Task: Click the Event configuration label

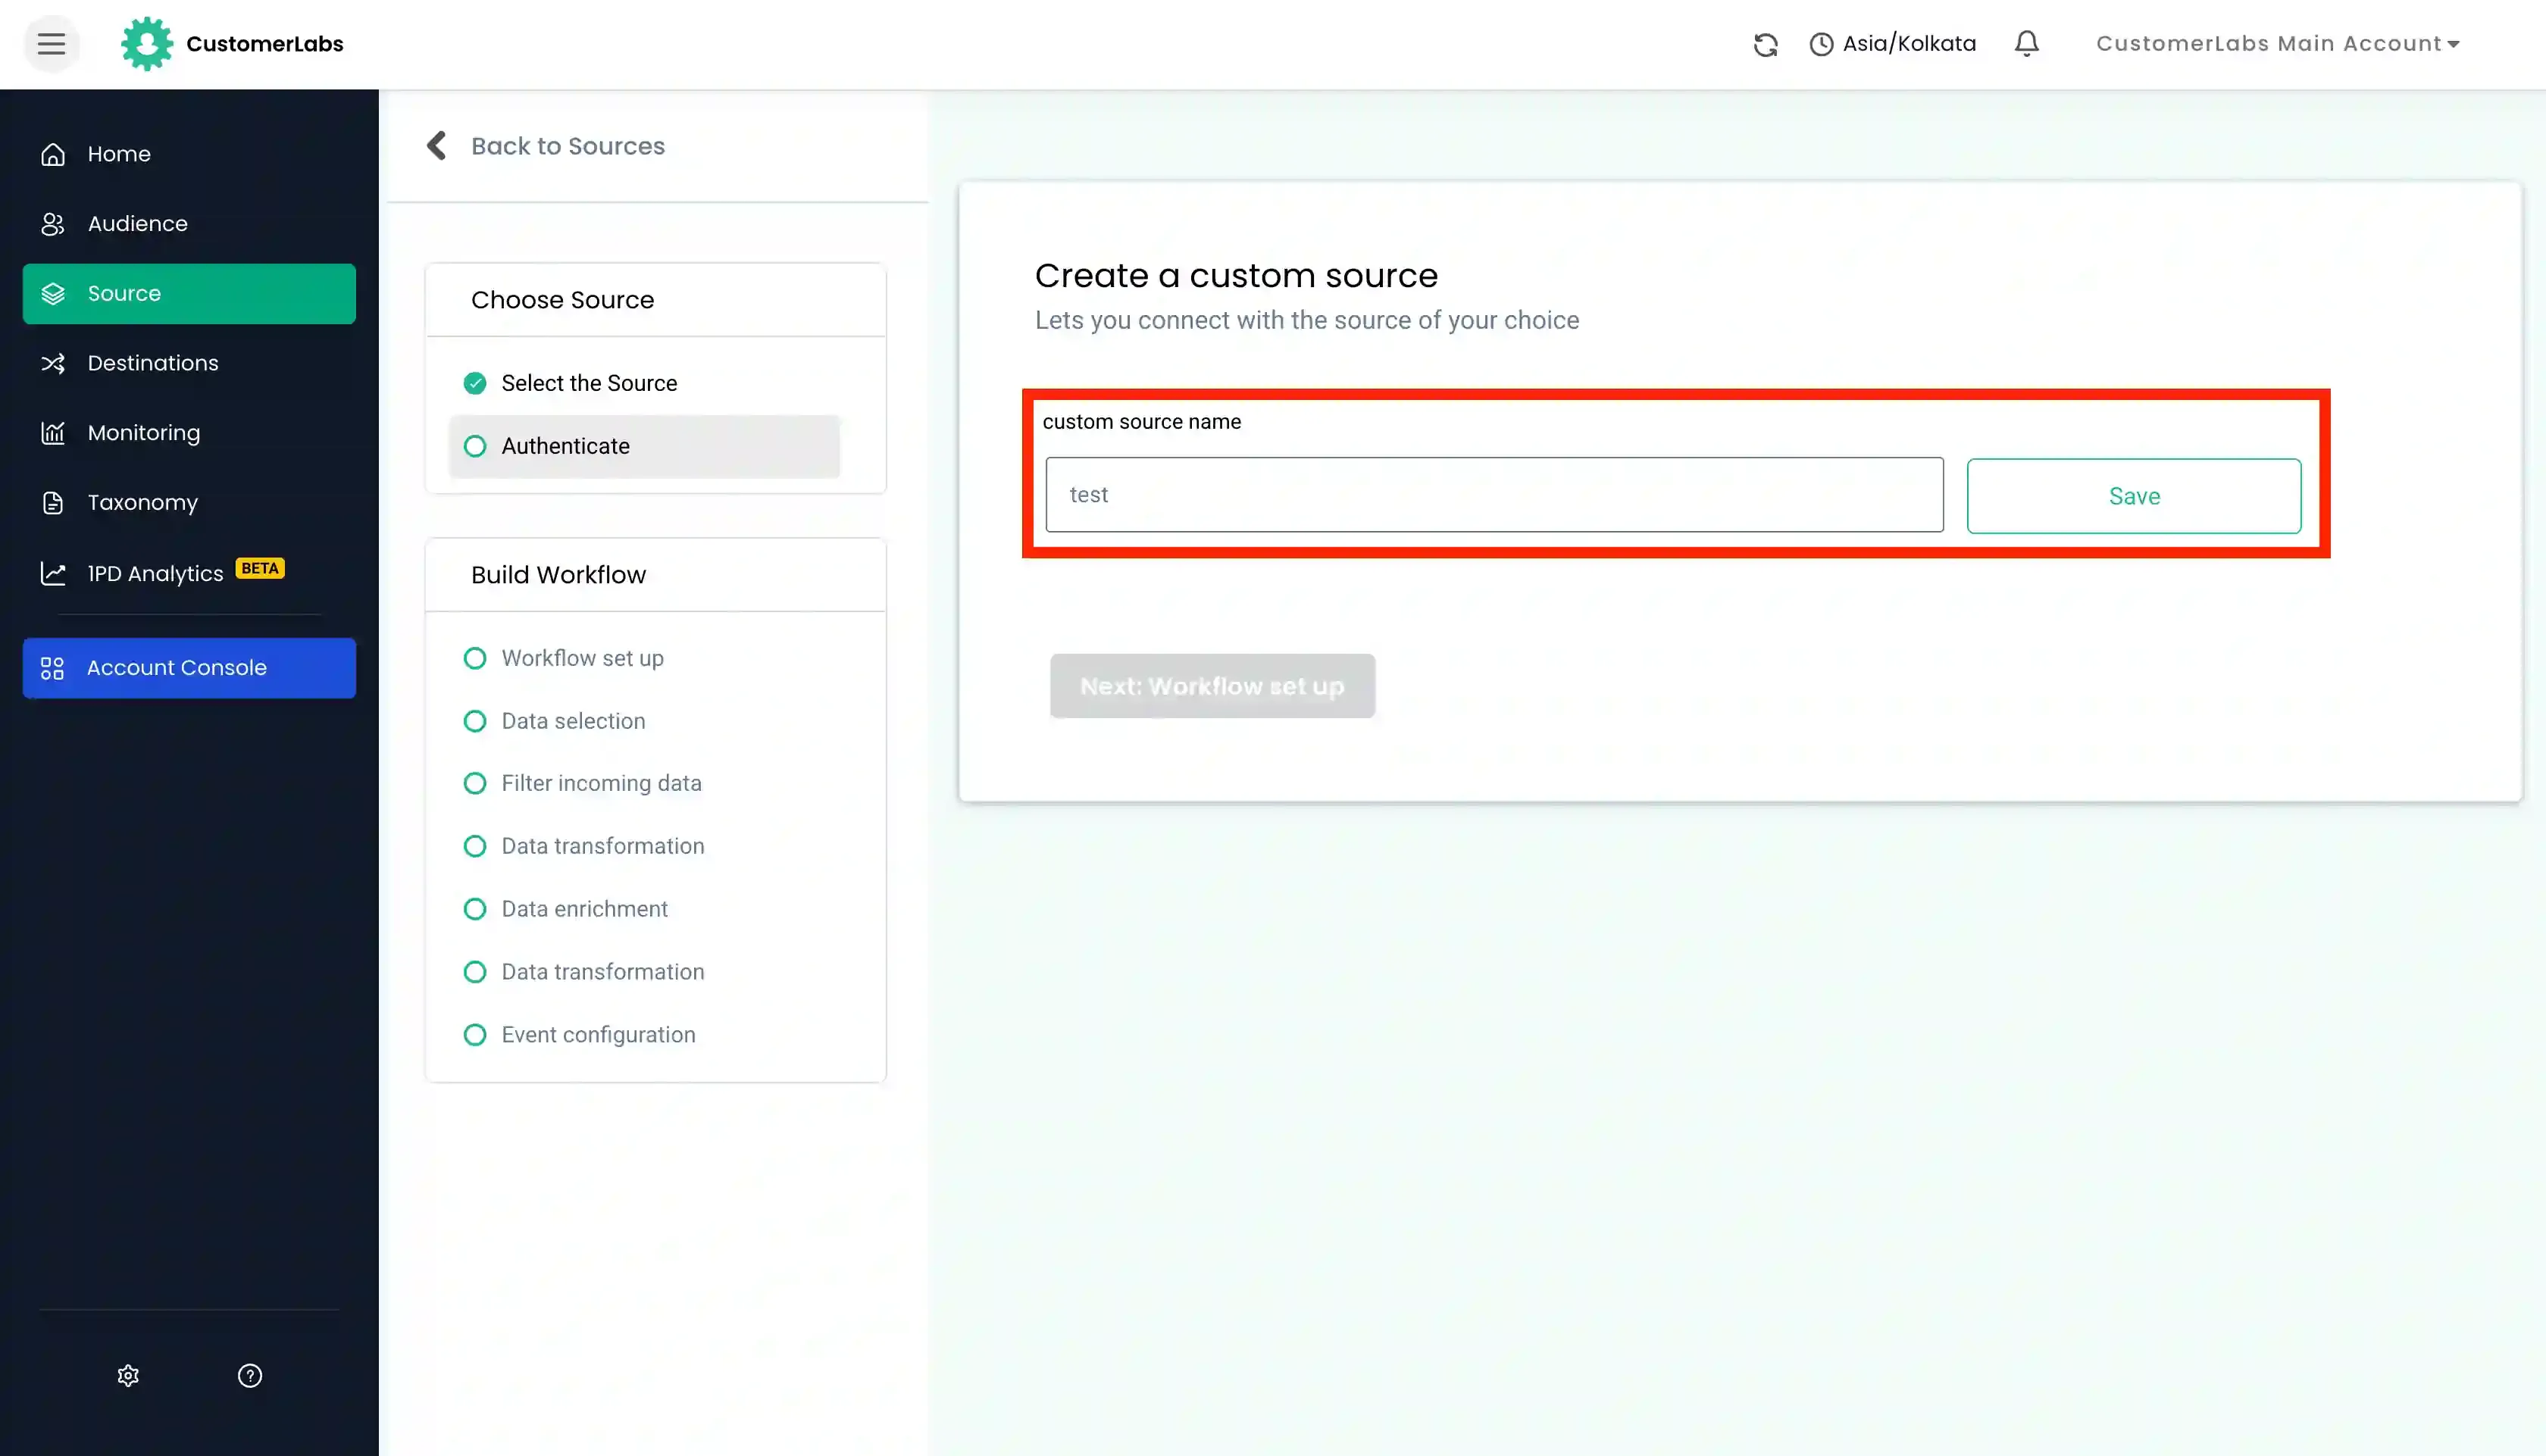Action: point(598,1035)
